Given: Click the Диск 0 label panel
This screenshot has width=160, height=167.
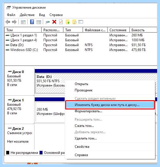Looking at the screenshot, I should pyautogui.click(x=19, y=81).
